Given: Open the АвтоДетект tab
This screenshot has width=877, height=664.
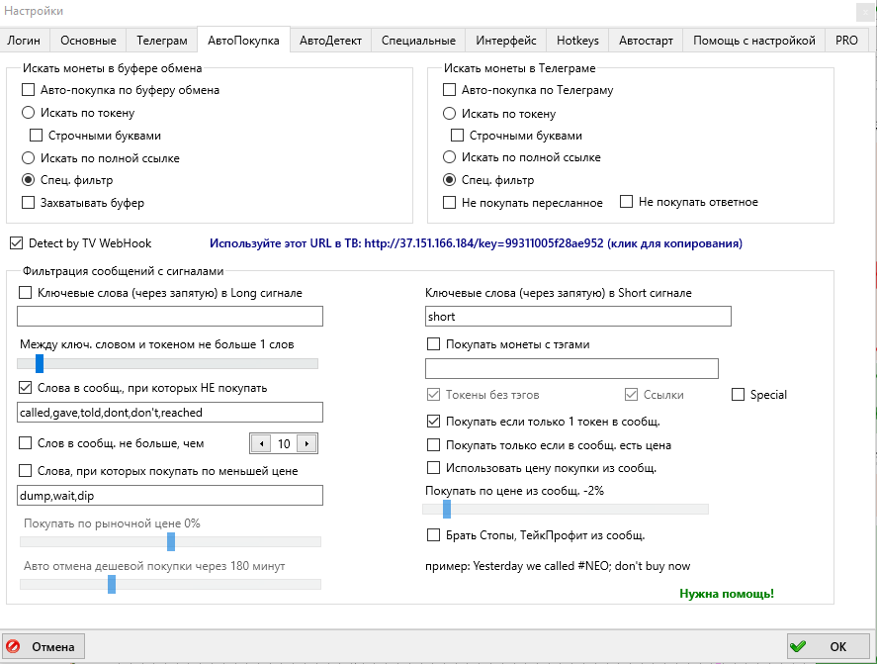Looking at the screenshot, I should (331, 41).
